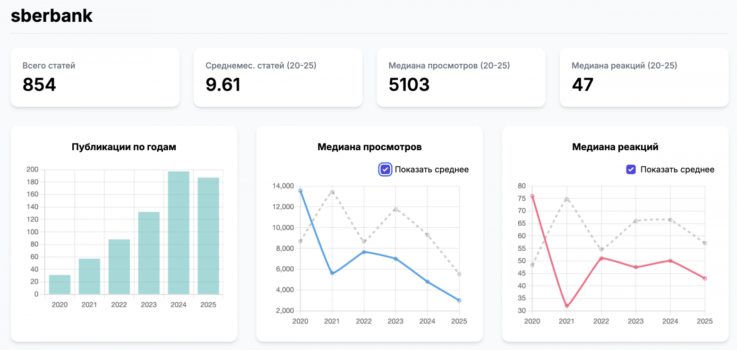This screenshot has height=350, width=737.
Task: Select the 2023 bar in publications chart
Action: (x=149, y=253)
